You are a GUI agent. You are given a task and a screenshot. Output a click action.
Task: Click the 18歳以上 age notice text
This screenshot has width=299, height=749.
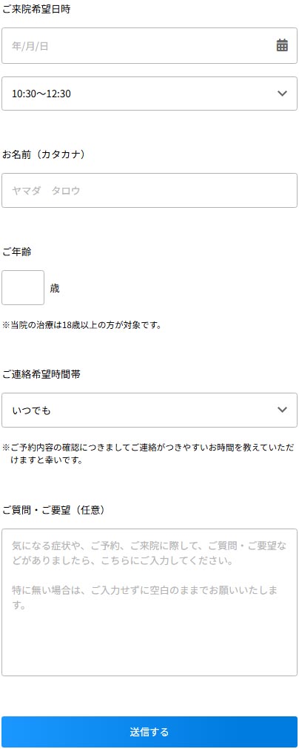coord(82,325)
